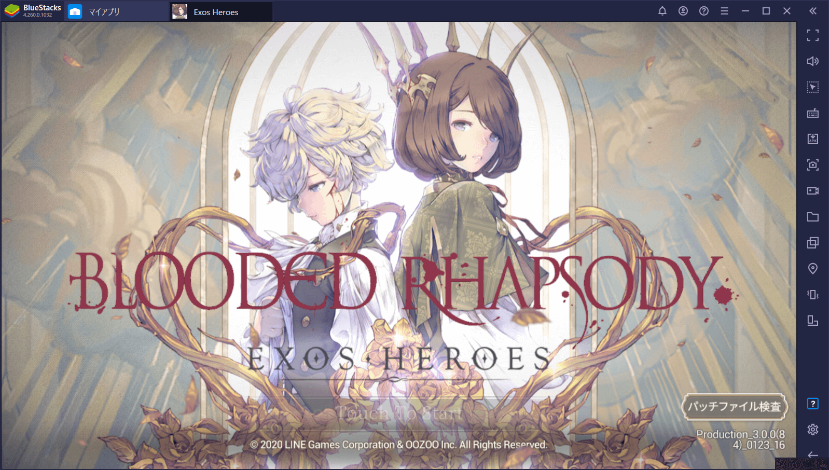This screenshot has width=829, height=470.
Task: Click the BlueStacks logo in title bar
Action: pos(12,11)
